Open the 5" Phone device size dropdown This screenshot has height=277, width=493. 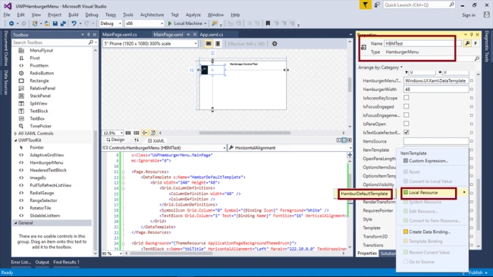pyautogui.click(x=150, y=44)
